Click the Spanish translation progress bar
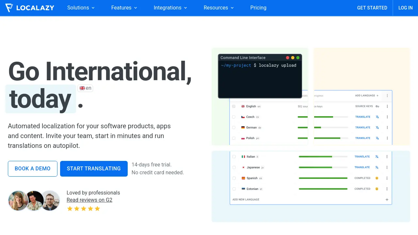The image size is (418, 235). (323, 178)
